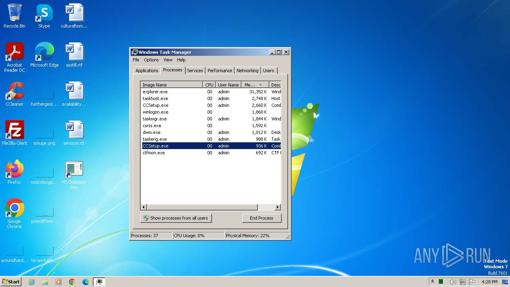Screen dimensions: 510x287
Task: Select the explorer.exe process row
Action: (x=211, y=92)
